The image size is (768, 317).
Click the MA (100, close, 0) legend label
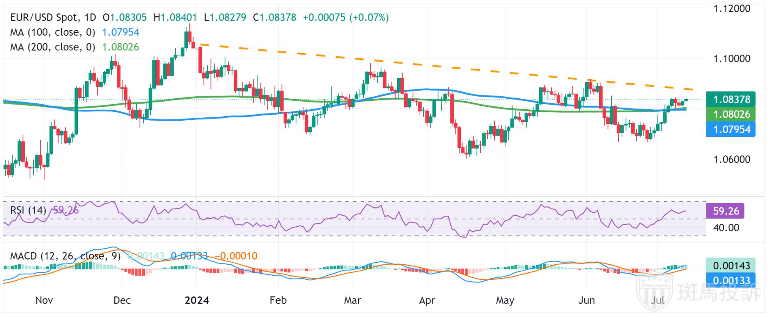pyautogui.click(x=53, y=32)
